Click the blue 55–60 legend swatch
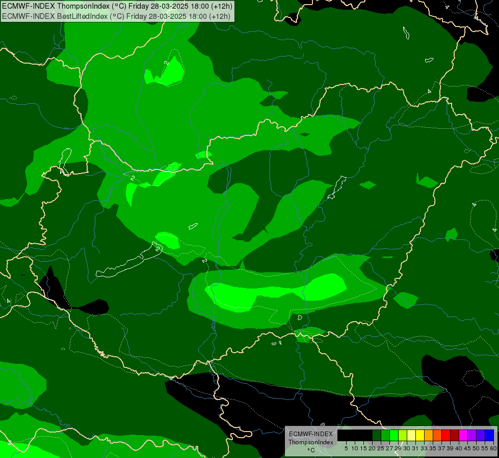The height and width of the screenshot is (458, 499). 489,435
